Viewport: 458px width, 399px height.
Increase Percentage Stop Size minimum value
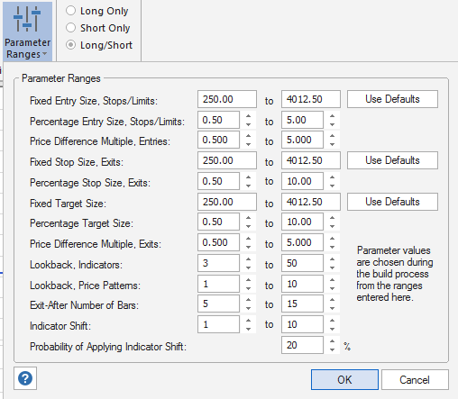248,177
